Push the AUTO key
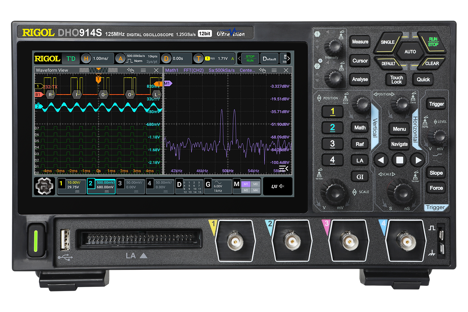This screenshot has height=312, width=468. point(410,52)
